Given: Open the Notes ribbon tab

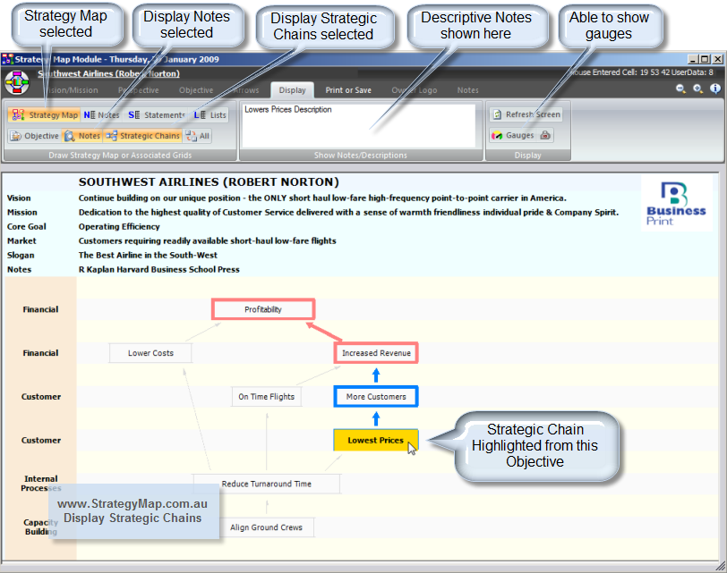Looking at the screenshot, I should 468,90.
